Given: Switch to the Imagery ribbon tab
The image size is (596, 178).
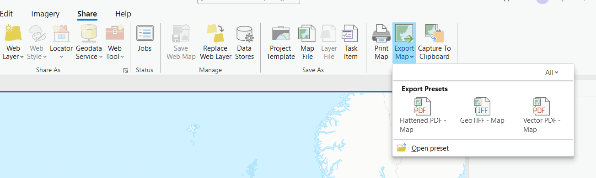Looking at the screenshot, I should coord(45,14).
